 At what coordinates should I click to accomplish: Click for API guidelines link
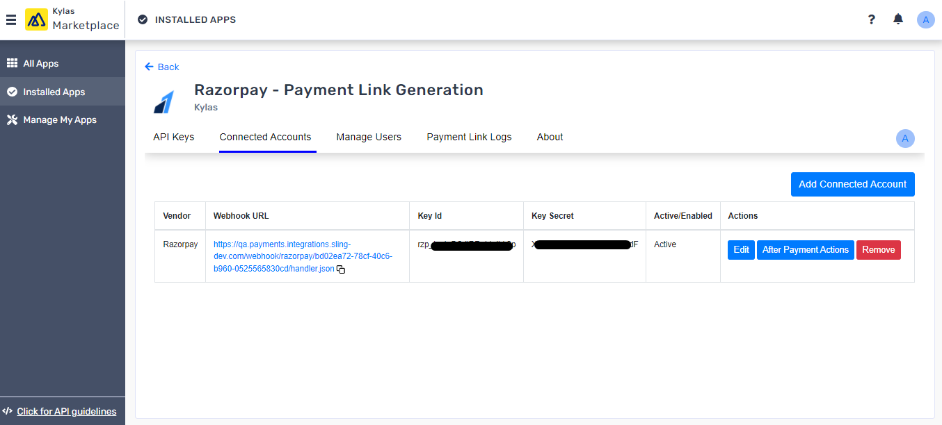click(x=67, y=411)
